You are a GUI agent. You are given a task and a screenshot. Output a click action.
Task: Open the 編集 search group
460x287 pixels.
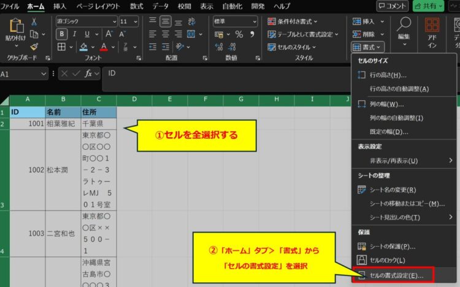(404, 32)
